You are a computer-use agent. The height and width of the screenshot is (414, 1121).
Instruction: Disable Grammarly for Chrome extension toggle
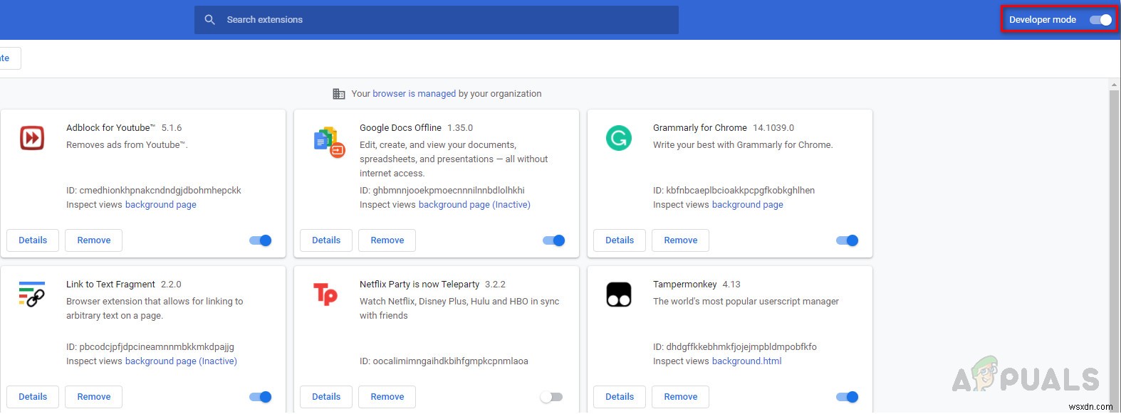coord(848,240)
